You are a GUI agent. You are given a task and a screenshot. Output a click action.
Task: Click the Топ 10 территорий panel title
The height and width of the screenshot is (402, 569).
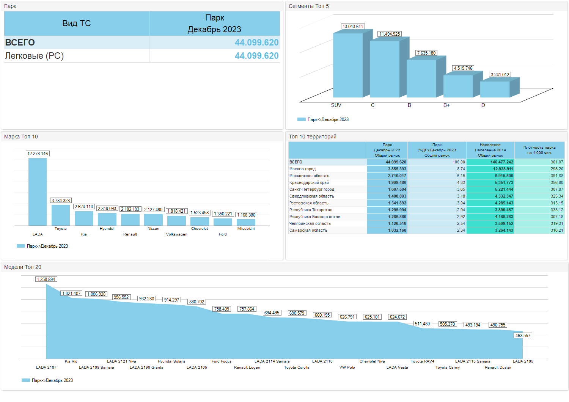click(x=313, y=137)
